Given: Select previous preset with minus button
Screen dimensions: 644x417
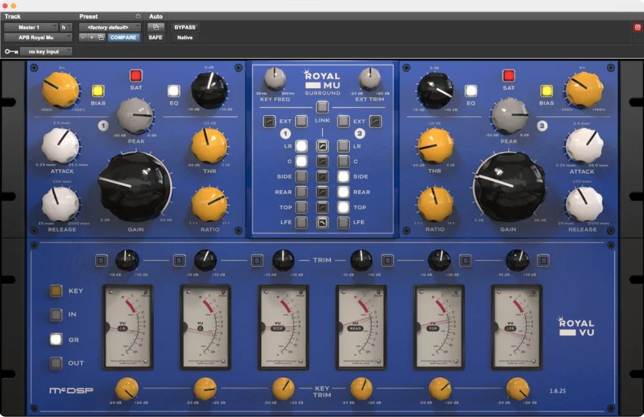Looking at the screenshot, I should (83, 37).
